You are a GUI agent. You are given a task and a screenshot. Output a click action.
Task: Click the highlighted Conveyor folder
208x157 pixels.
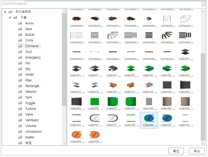[x=29, y=46]
